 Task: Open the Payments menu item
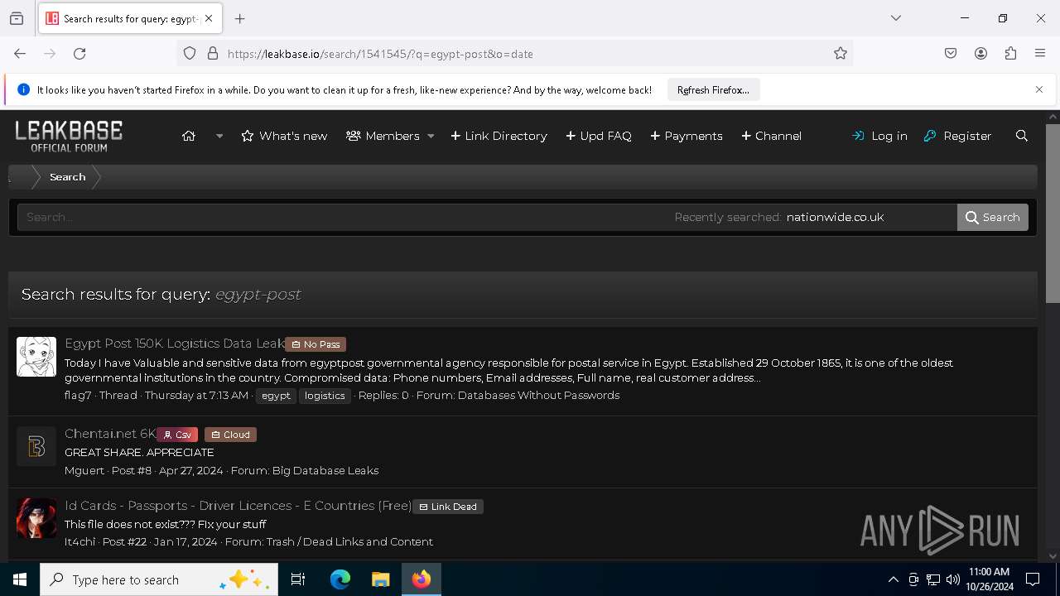click(687, 136)
